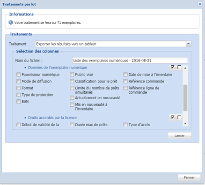Click the Traitements par lot title
The width and height of the screenshot is (205, 185).
pos(19,4)
